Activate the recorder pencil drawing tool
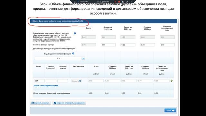This screenshot has width=206, height=116. click(x=127, y=2)
